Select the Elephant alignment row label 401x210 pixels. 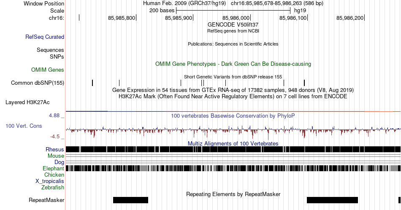point(54,168)
